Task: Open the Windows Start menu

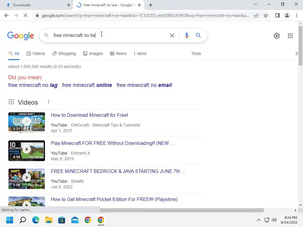Action: pyautogui.click(x=9, y=220)
